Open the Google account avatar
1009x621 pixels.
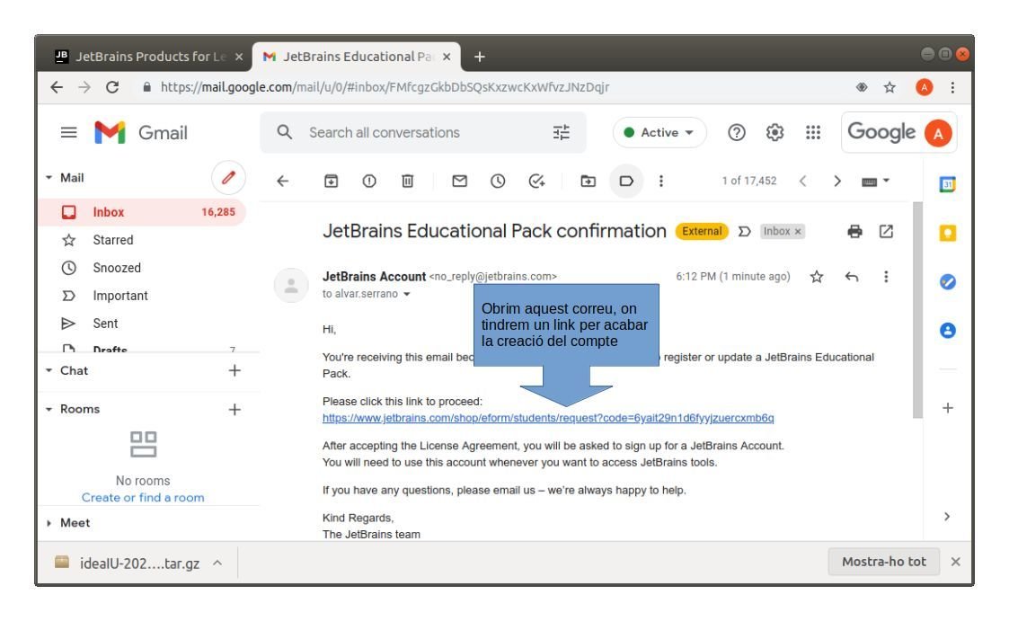[938, 133]
